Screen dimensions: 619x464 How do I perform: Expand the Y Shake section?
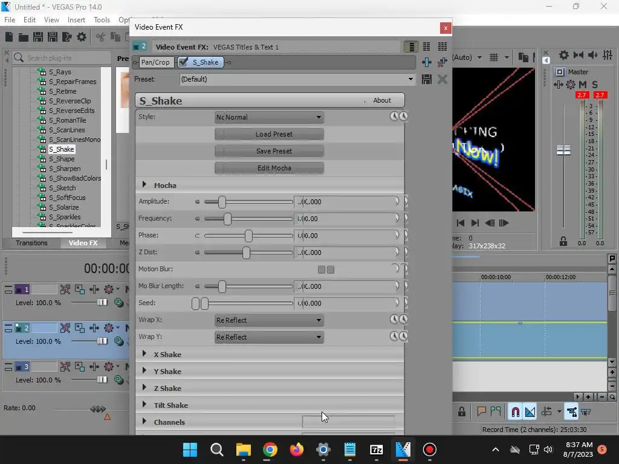pyautogui.click(x=144, y=371)
